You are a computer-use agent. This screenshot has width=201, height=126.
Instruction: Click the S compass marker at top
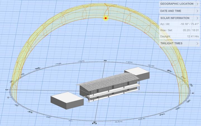click(x=105, y=60)
